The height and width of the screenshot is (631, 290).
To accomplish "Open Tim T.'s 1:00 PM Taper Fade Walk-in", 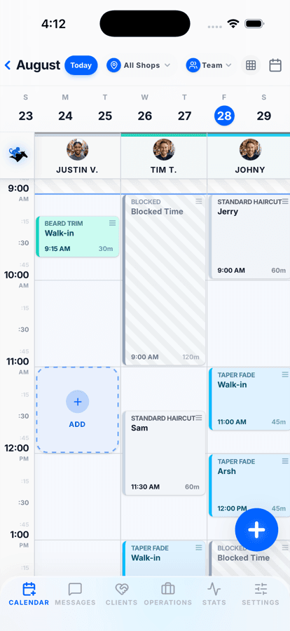I will click(164, 558).
